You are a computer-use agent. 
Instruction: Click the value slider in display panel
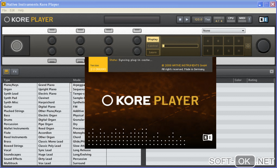tap(180, 46)
